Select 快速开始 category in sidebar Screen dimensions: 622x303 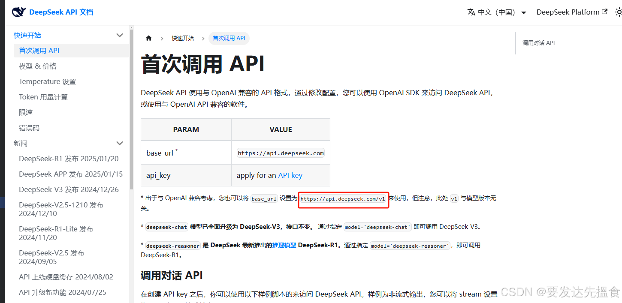[x=27, y=35]
